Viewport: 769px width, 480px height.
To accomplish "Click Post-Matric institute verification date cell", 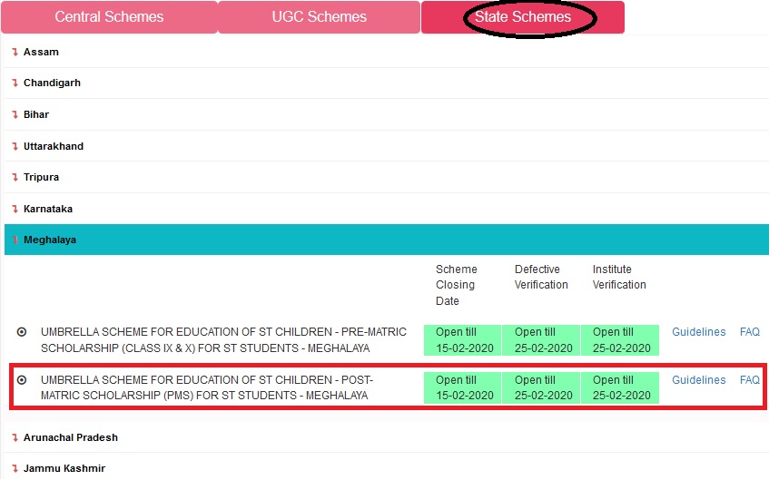I will (620, 387).
